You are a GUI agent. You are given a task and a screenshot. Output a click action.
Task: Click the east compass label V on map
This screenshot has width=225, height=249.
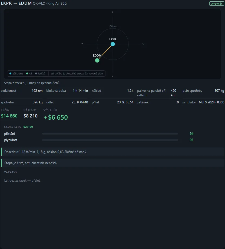point(143,44)
